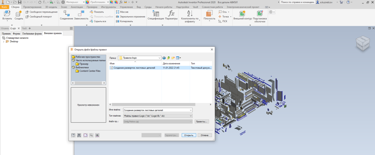The image size is (375, 155).
Task: Create new folder in file dialog
Action: pos(173,58)
